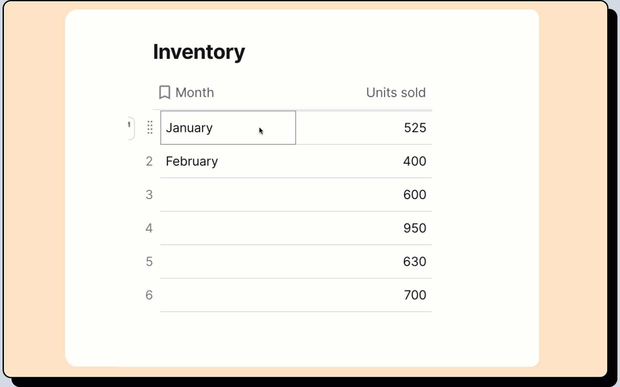Select the February cell

[228, 161]
